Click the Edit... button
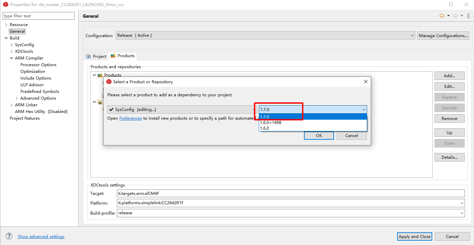This screenshot has width=474, height=245. (449, 86)
